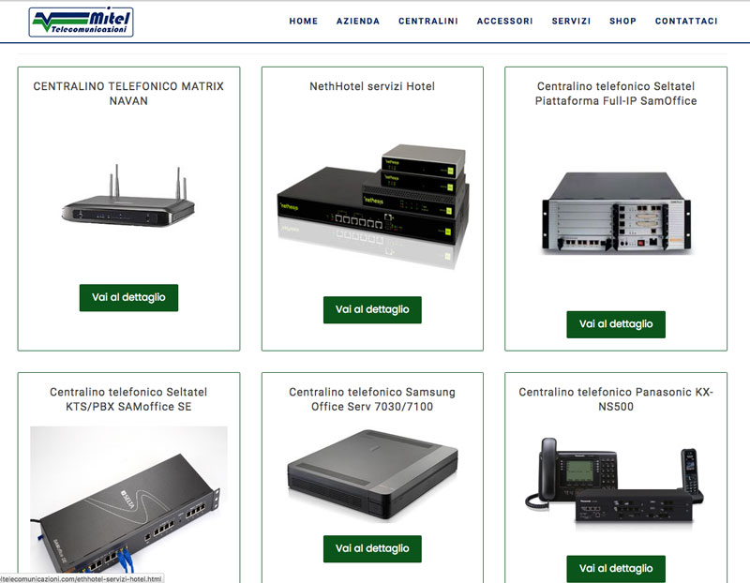750x583 pixels.
Task: Open the NethHotel stacked appliances image
Action: click(372, 206)
